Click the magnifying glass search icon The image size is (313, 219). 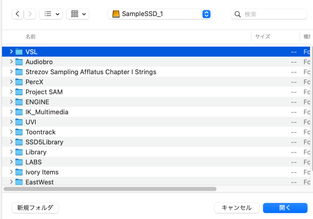[x=238, y=14]
